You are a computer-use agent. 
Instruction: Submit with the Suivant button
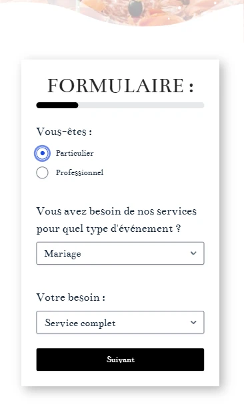pos(120,360)
